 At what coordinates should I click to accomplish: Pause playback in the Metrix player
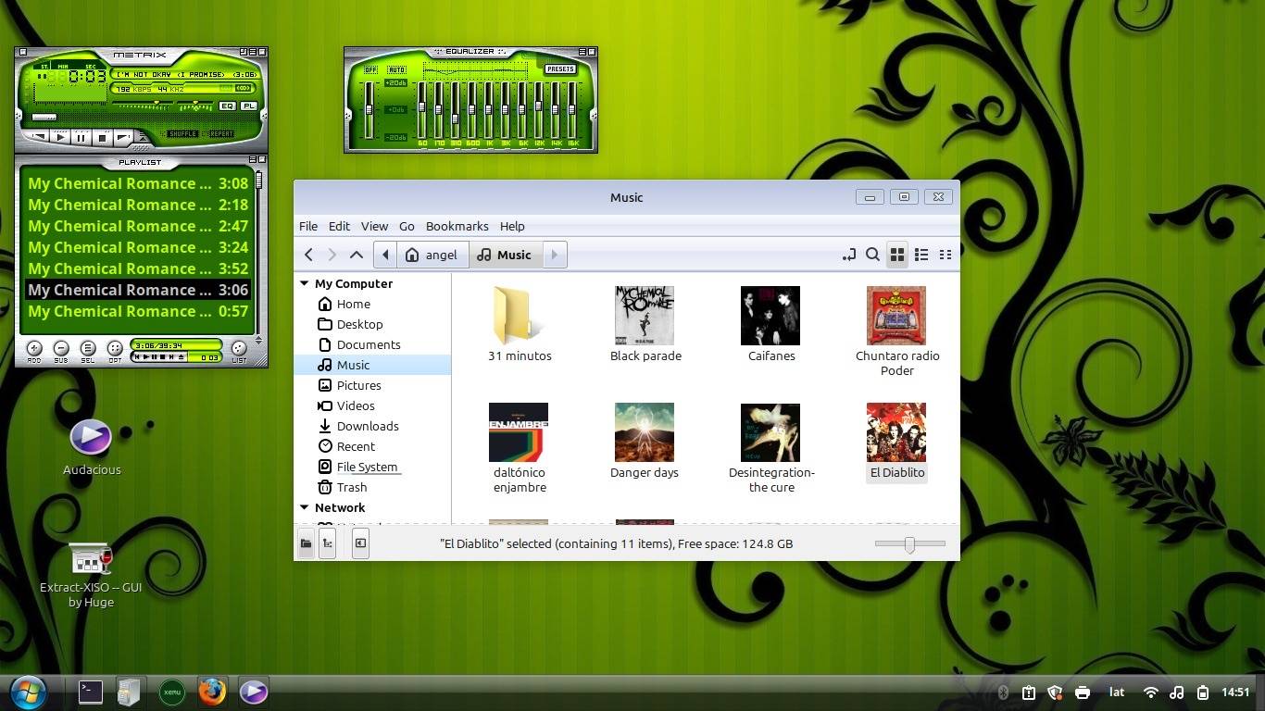pos(81,138)
